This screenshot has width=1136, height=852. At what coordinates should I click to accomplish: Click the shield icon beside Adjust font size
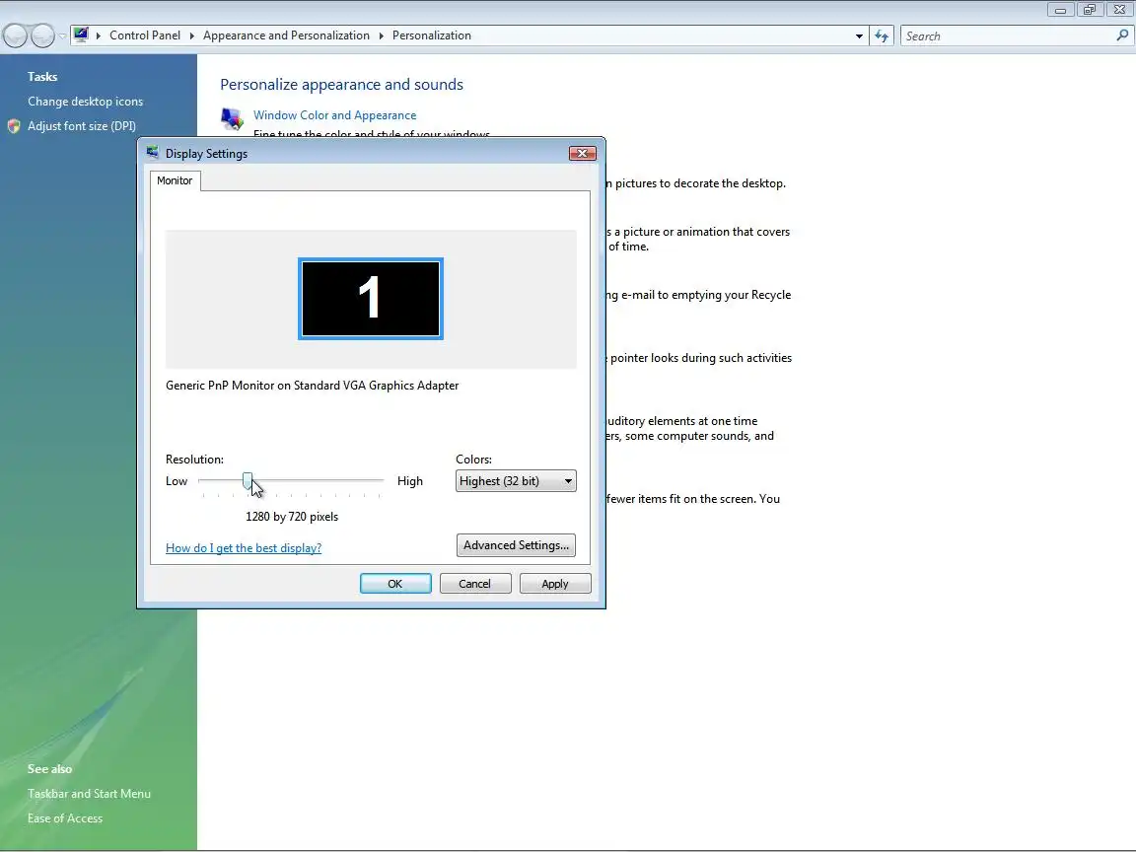(14, 126)
